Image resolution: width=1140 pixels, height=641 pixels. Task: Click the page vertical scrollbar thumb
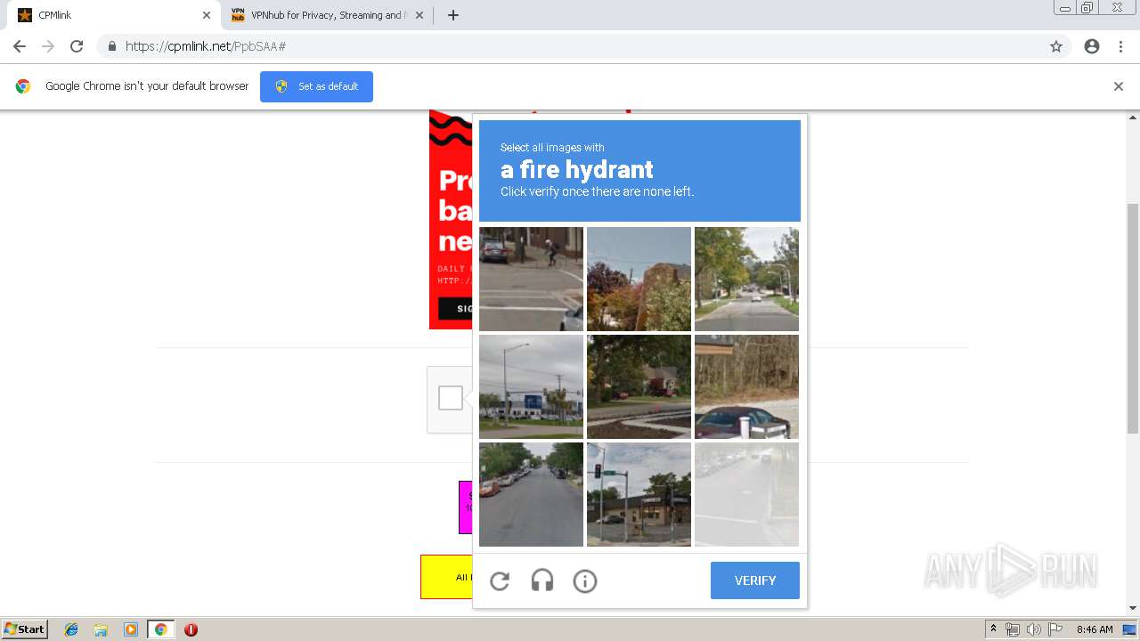(x=1133, y=319)
